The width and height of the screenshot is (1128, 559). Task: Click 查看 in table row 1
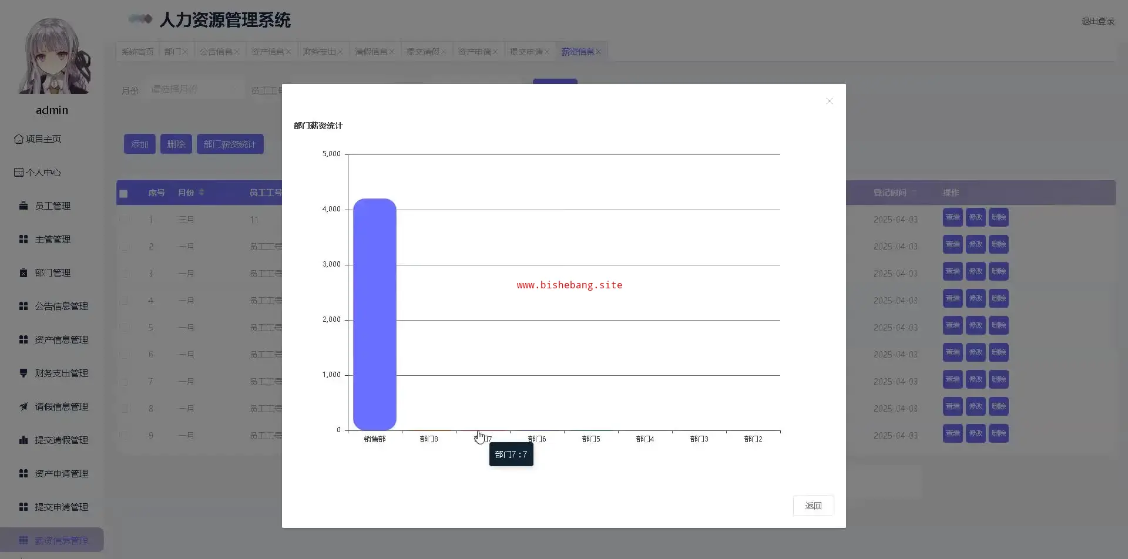tap(953, 217)
